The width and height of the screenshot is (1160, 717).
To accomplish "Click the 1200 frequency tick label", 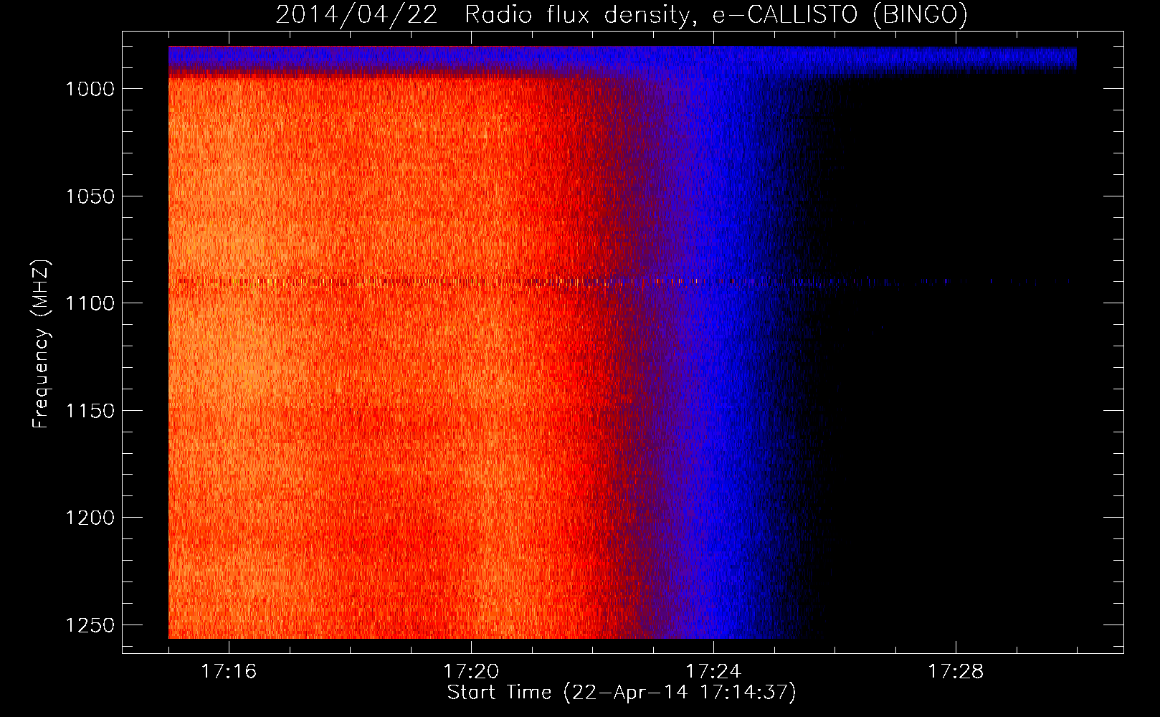I will [x=90, y=518].
